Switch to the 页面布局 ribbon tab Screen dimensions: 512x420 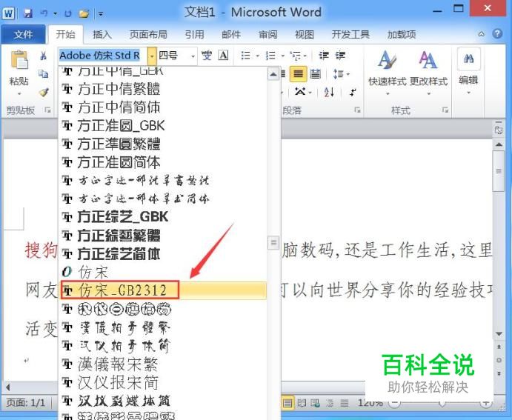click(148, 34)
